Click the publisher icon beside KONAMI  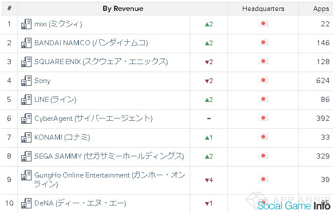(x=26, y=137)
